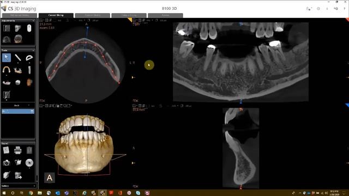The image size is (349, 196).
Task: Switch to the fourth workspace tab
Action: [129, 15]
